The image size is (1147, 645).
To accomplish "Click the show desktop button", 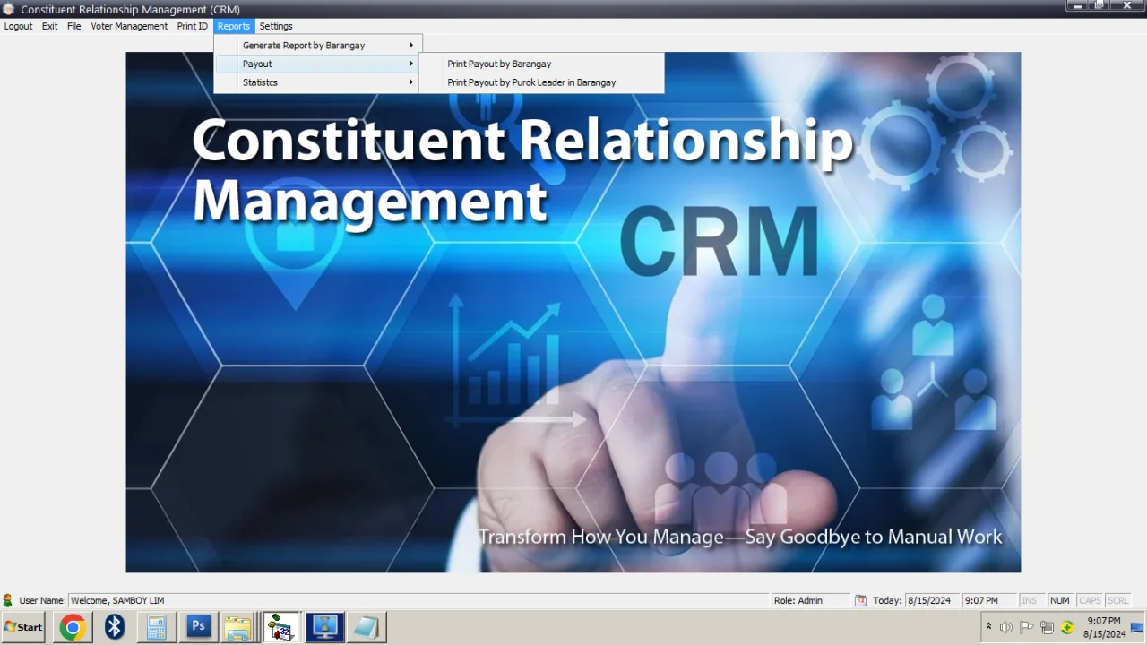I will click(1138, 627).
